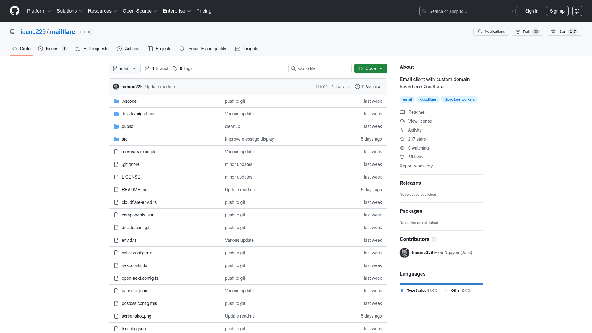Open the Security and quality tab
Viewport: 592px width, 333px height.
(203, 49)
